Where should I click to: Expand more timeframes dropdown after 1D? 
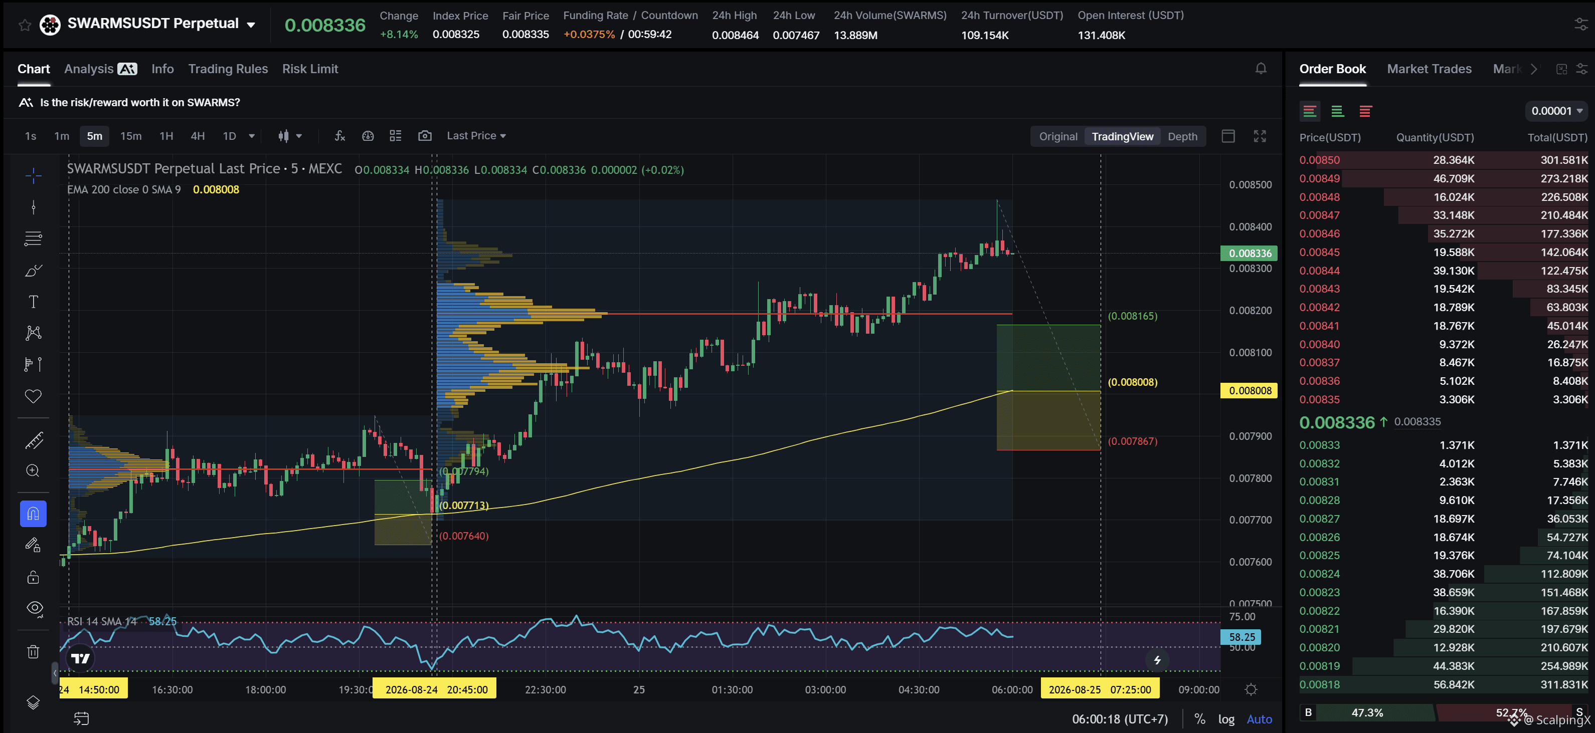point(251,136)
